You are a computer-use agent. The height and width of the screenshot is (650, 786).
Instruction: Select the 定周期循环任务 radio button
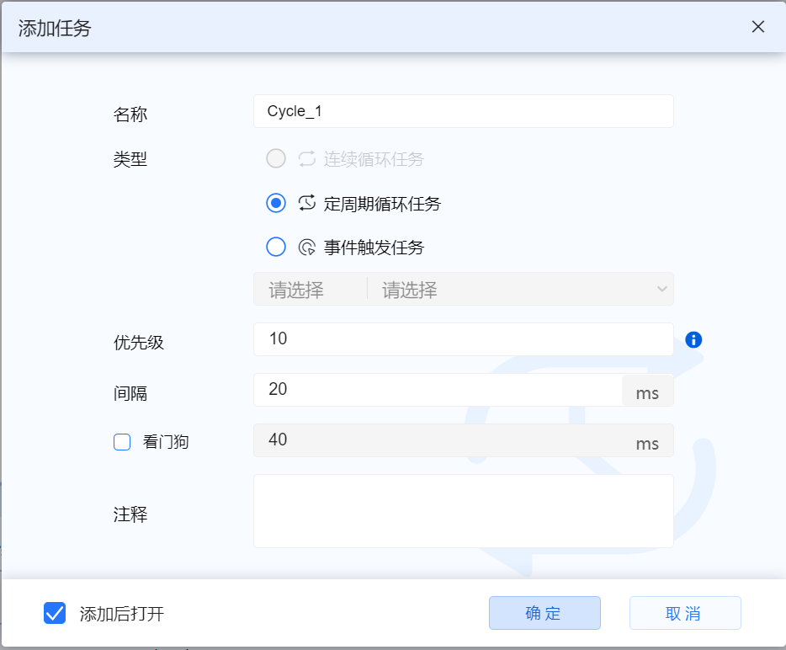(x=275, y=203)
